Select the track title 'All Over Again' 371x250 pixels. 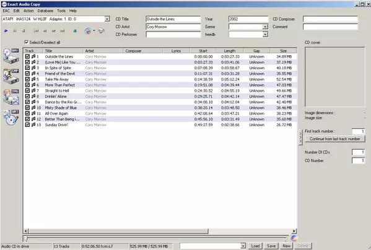tap(56, 113)
